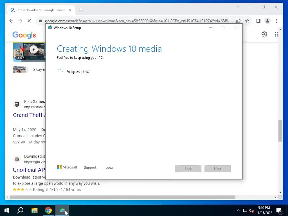Viewport: 288px width, 216px height.
Task: Click Chrome icon in taskbar
Action: tap(48, 210)
